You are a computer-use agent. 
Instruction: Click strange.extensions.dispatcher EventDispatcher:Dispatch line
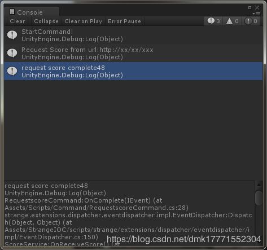(x=128, y=215)
